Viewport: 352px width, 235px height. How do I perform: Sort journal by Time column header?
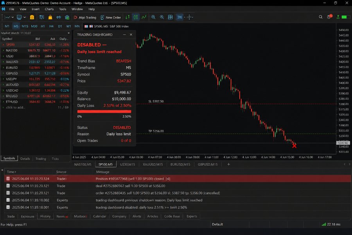[11, 172]
